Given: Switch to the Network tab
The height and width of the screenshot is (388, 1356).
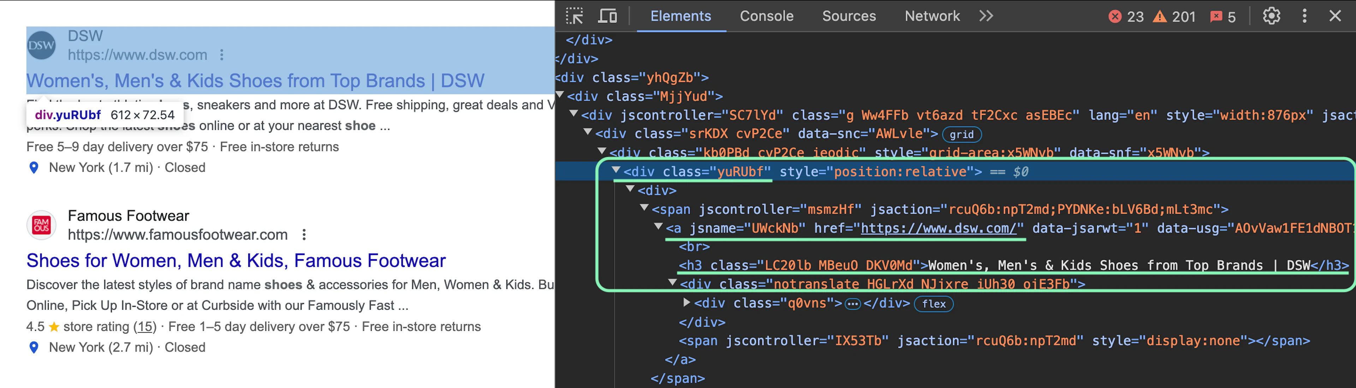Looking at the screenshot, I should [x=932, y=16].
